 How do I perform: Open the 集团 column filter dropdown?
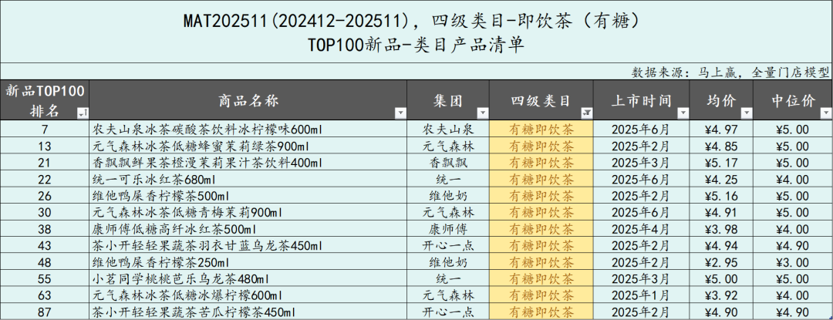481,113
